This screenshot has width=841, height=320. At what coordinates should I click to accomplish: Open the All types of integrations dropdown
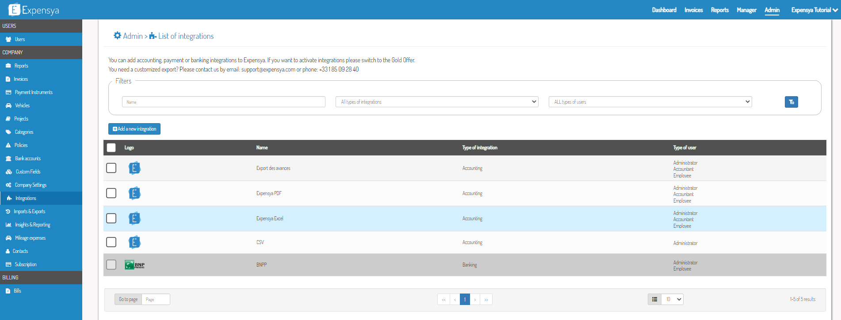(437, 102)
